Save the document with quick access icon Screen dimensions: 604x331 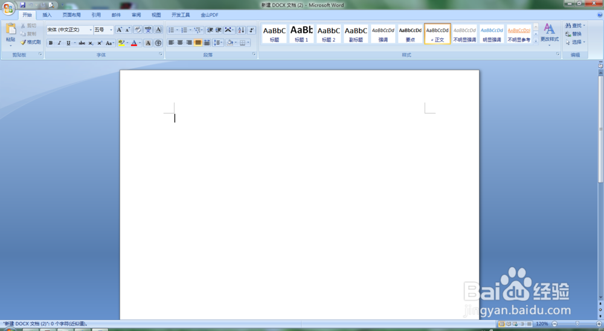click(23, 5)
